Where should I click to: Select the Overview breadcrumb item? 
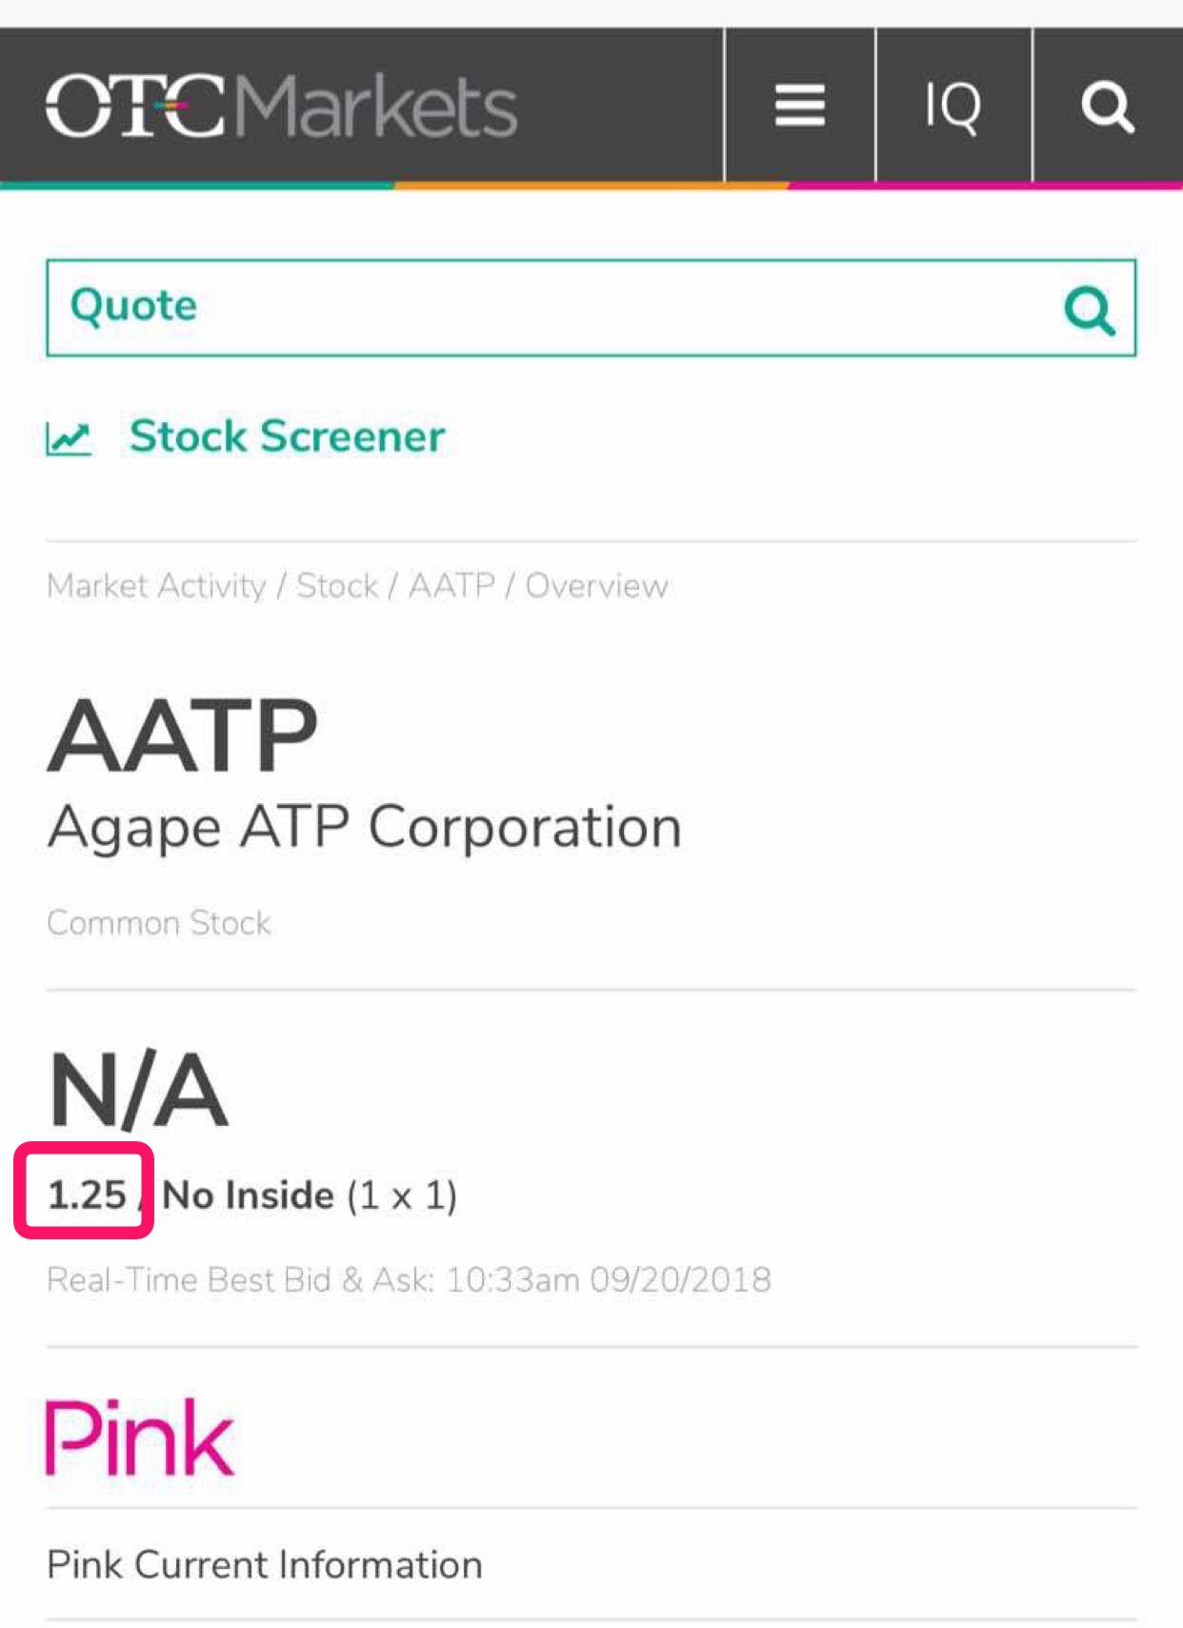tap(596, 585)
